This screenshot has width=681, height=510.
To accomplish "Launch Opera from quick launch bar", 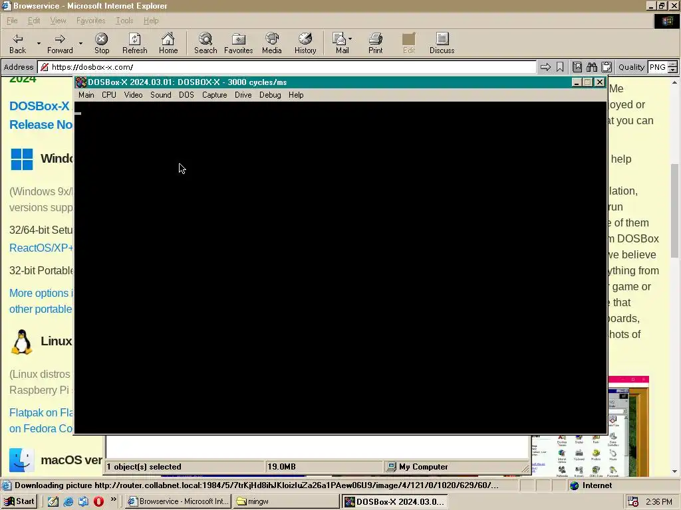I will [98, 501].
